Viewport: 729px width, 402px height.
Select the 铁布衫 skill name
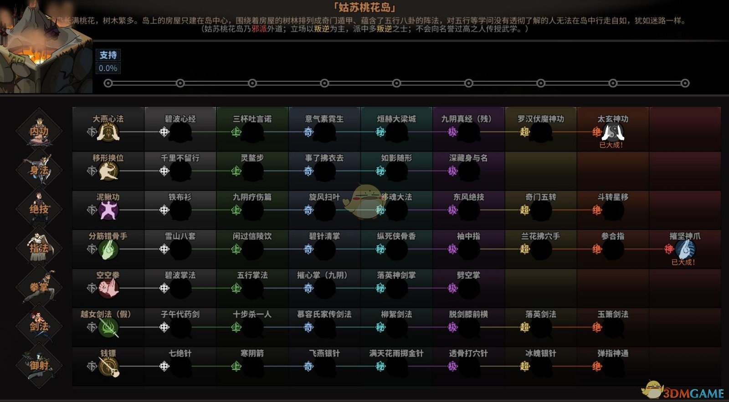(180, 197)
